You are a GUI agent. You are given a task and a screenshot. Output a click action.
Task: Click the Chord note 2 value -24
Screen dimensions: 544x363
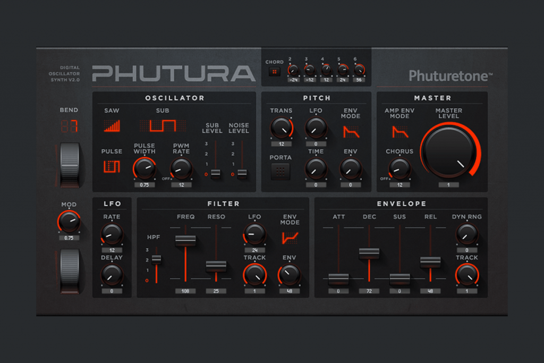coord(293,80)
